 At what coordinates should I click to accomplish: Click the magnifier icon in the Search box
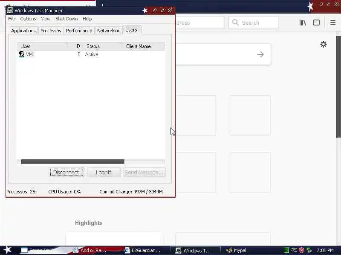[235, 23]
